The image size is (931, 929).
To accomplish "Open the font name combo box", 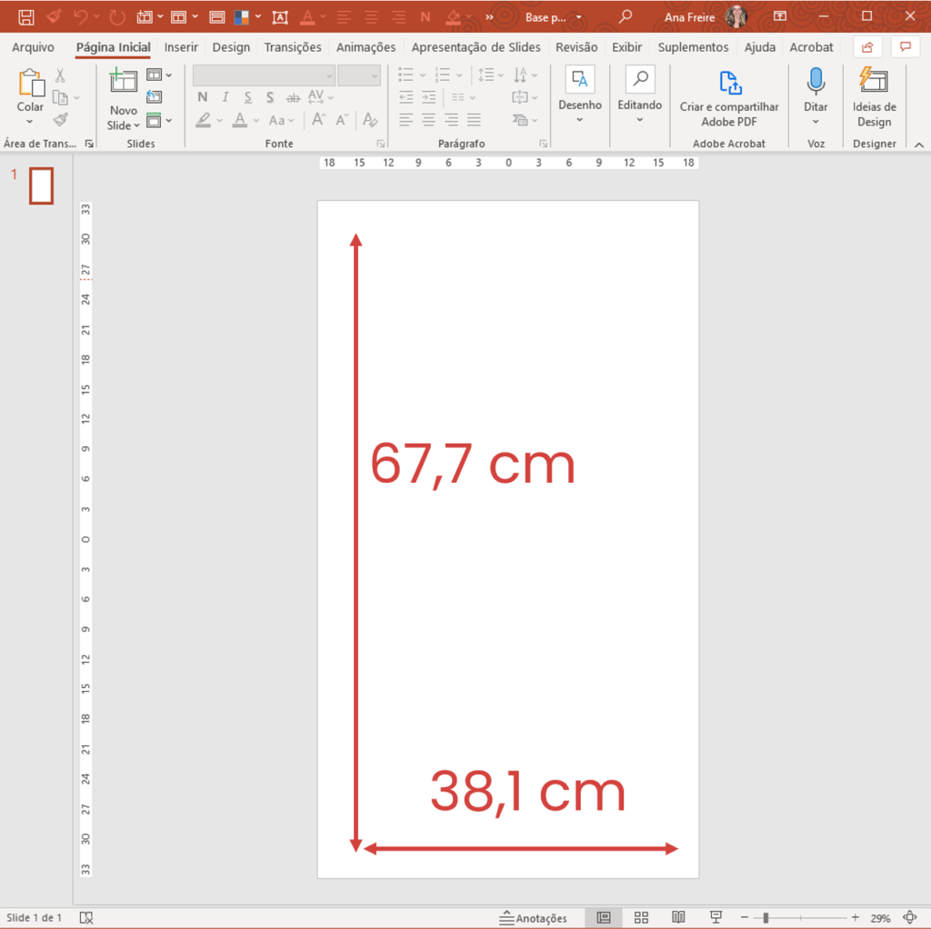I will (264, 75).
